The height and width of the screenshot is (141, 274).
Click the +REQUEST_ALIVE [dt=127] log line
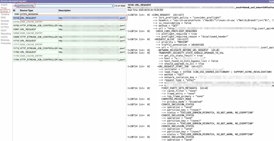(x=171, y=39)
